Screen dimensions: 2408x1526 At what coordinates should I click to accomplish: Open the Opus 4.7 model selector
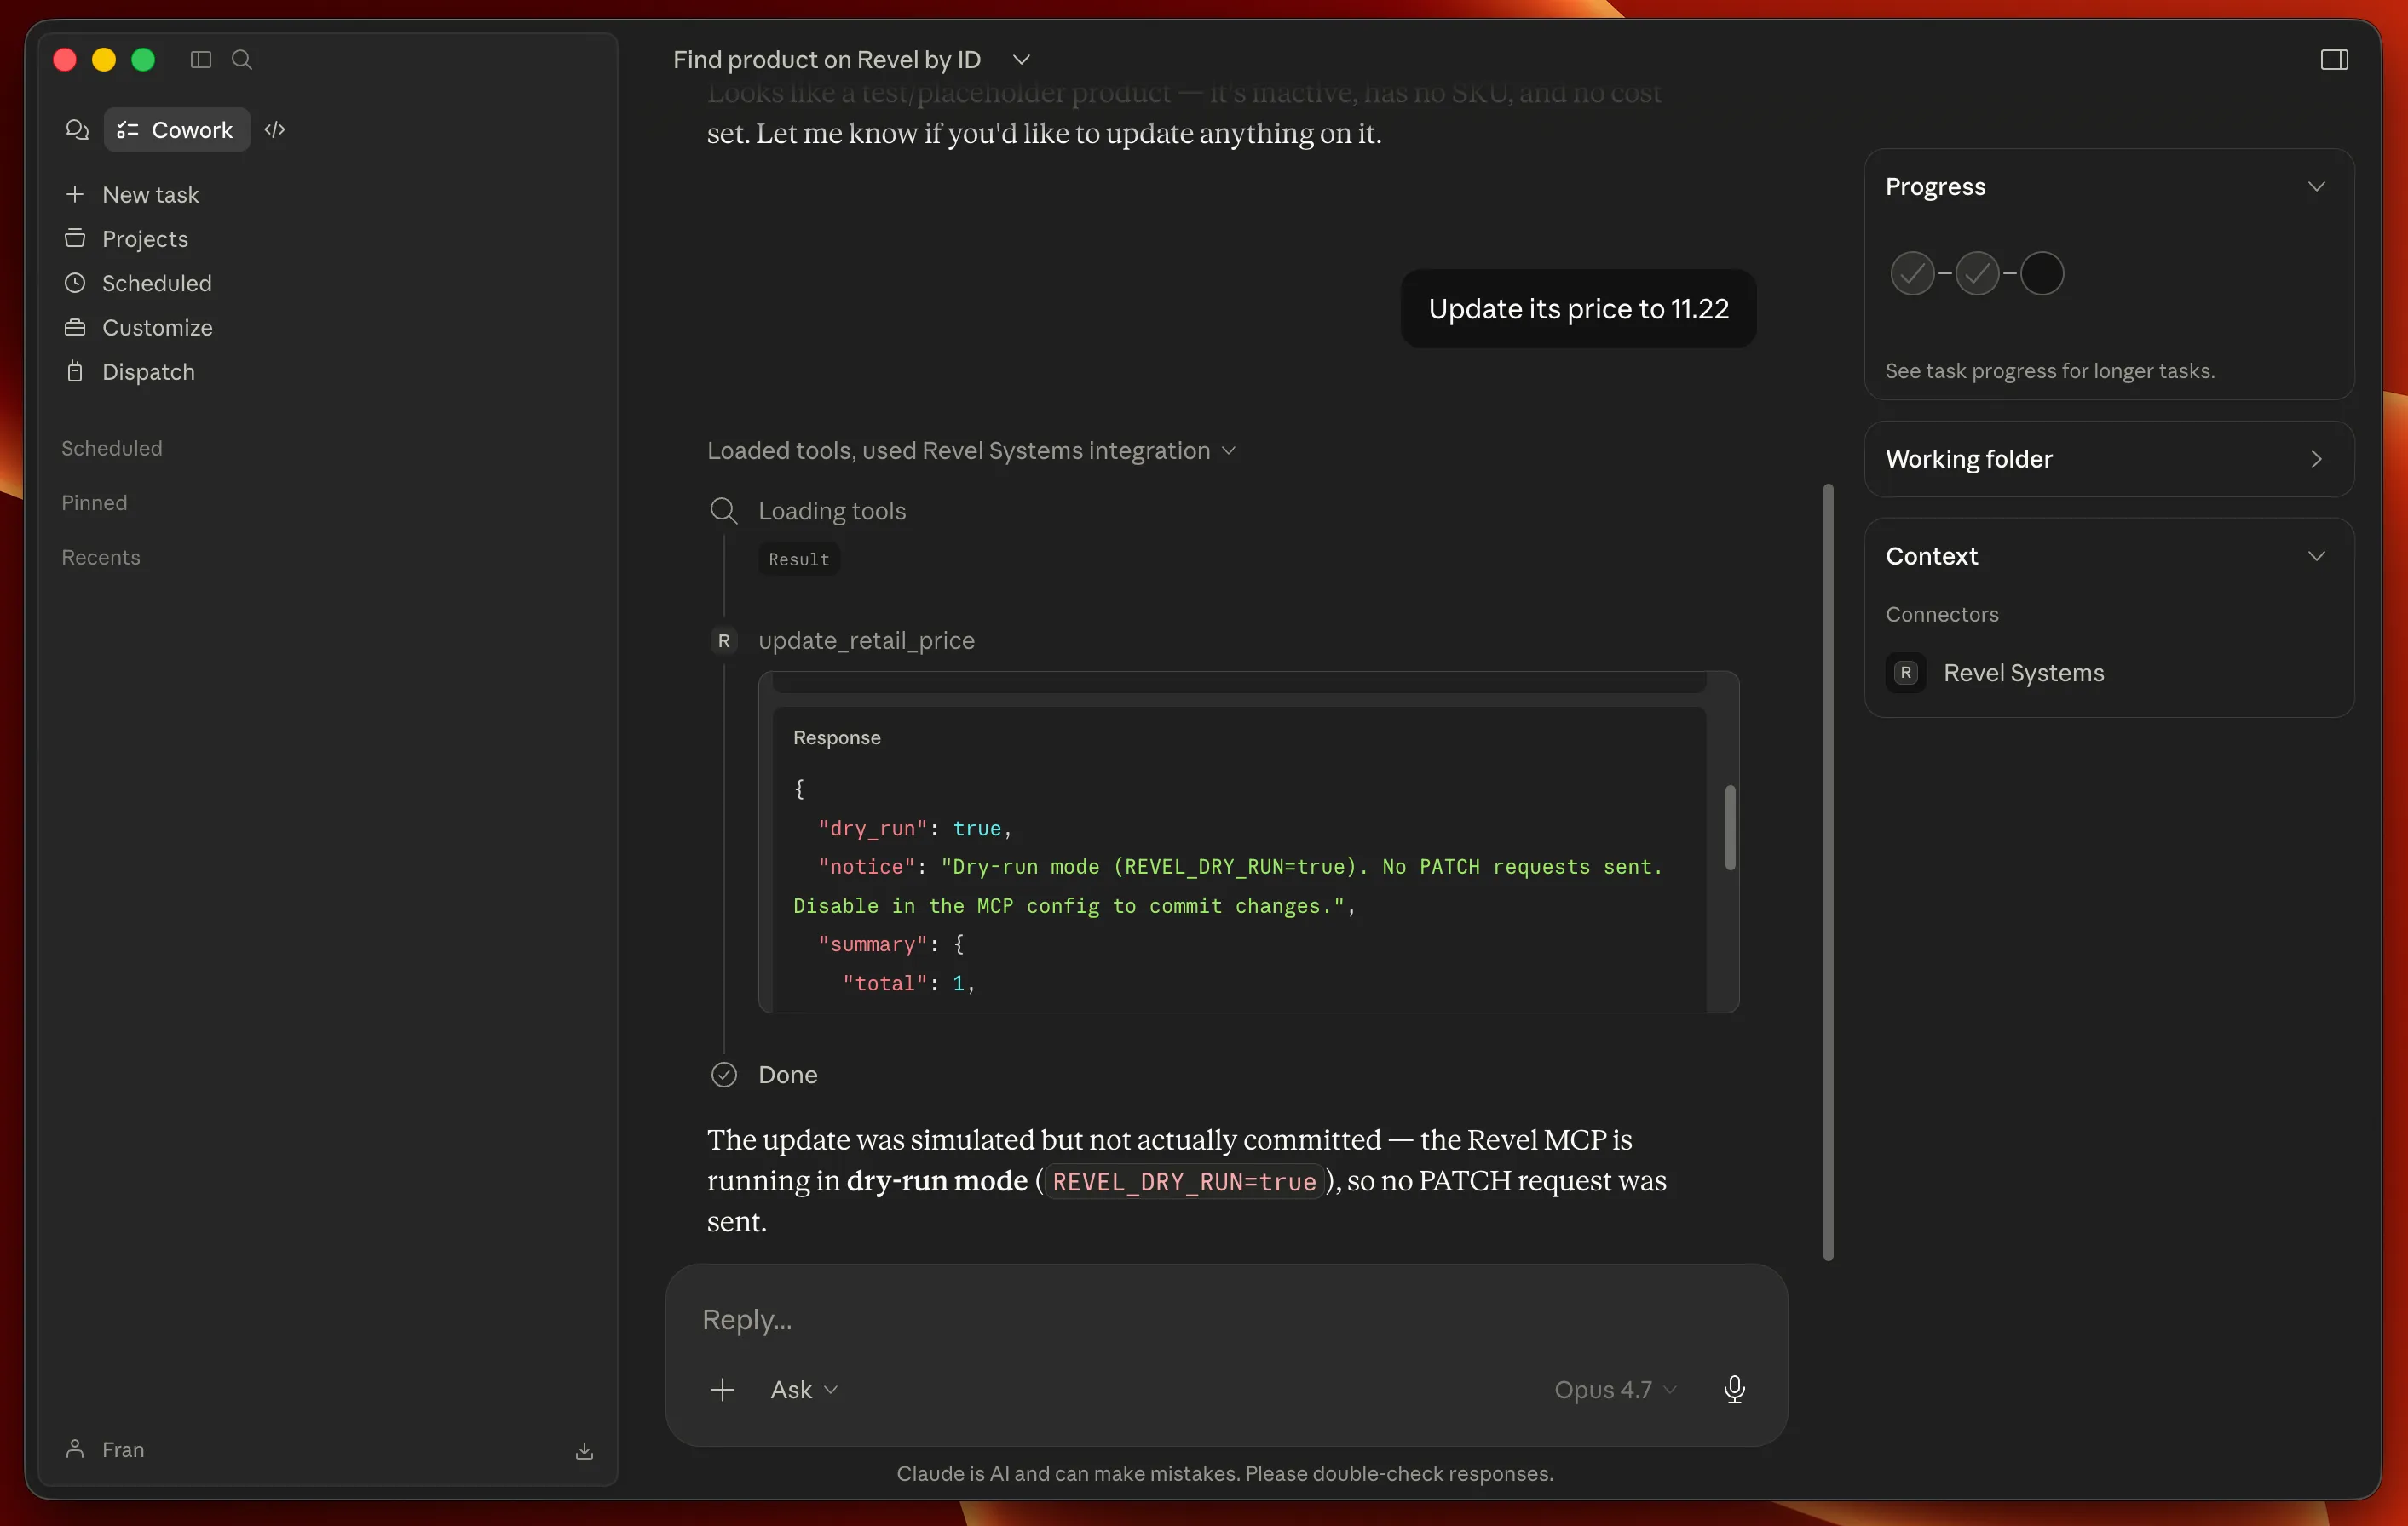[1614, 1389]
